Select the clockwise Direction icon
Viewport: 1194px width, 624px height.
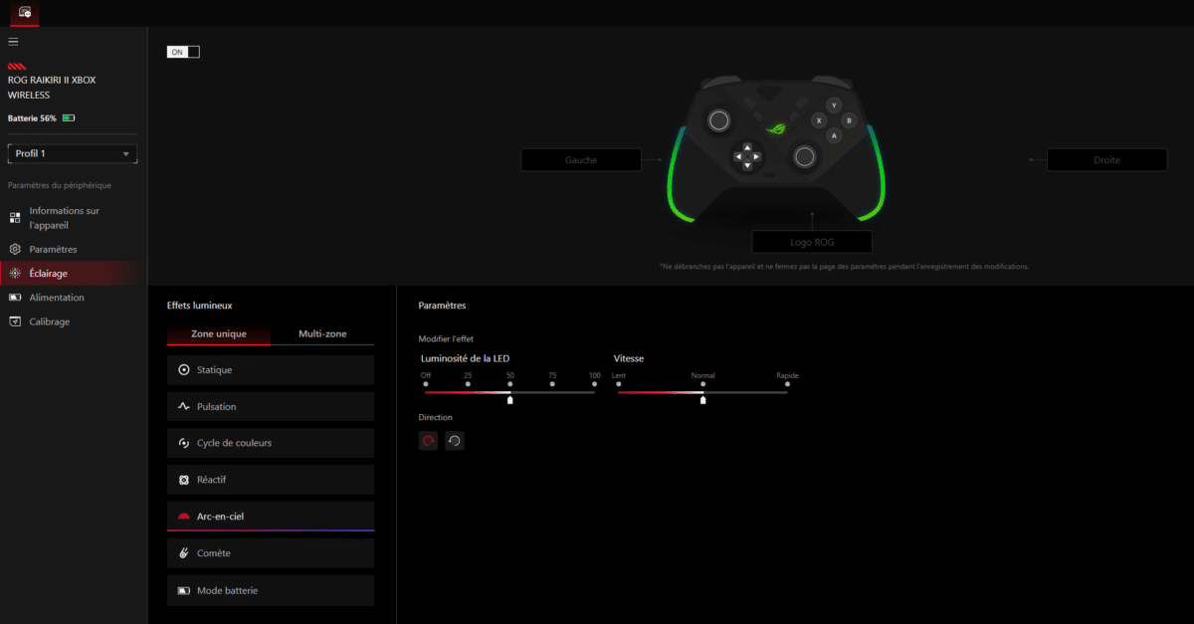428,440
